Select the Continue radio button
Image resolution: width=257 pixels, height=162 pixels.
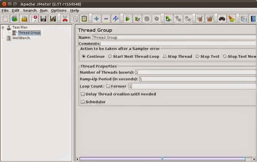click(x=84, y=56)
